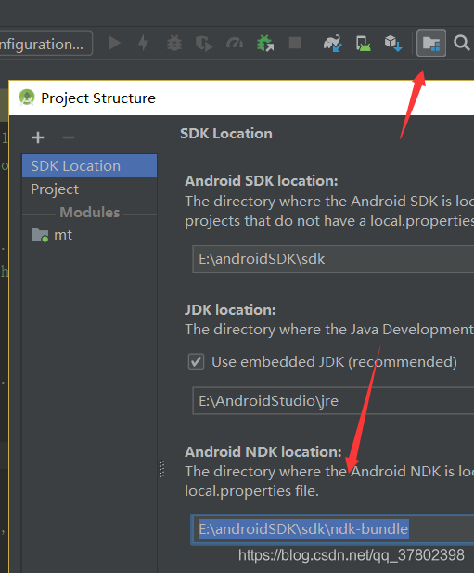This screenshot has width=474, height=573.
Task: Click the 'local.properties file.' description text
Action: (251, 491)
